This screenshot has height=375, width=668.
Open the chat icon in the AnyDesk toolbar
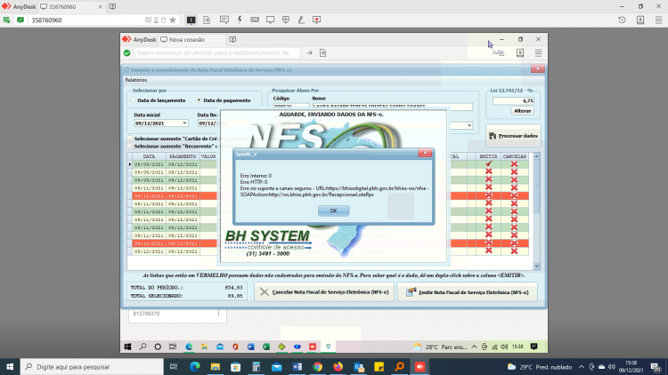click(224, 20)
